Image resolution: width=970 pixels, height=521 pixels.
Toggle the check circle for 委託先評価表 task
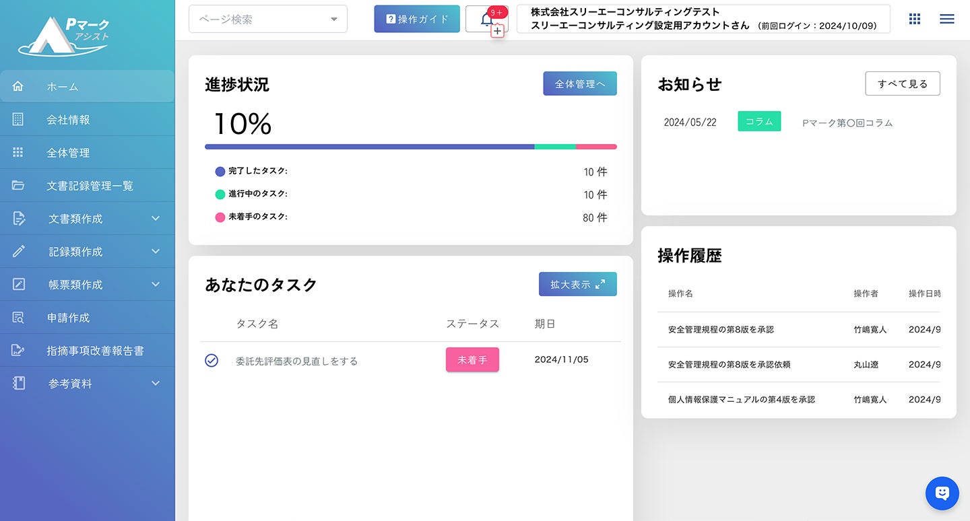(x=212, y=361)
